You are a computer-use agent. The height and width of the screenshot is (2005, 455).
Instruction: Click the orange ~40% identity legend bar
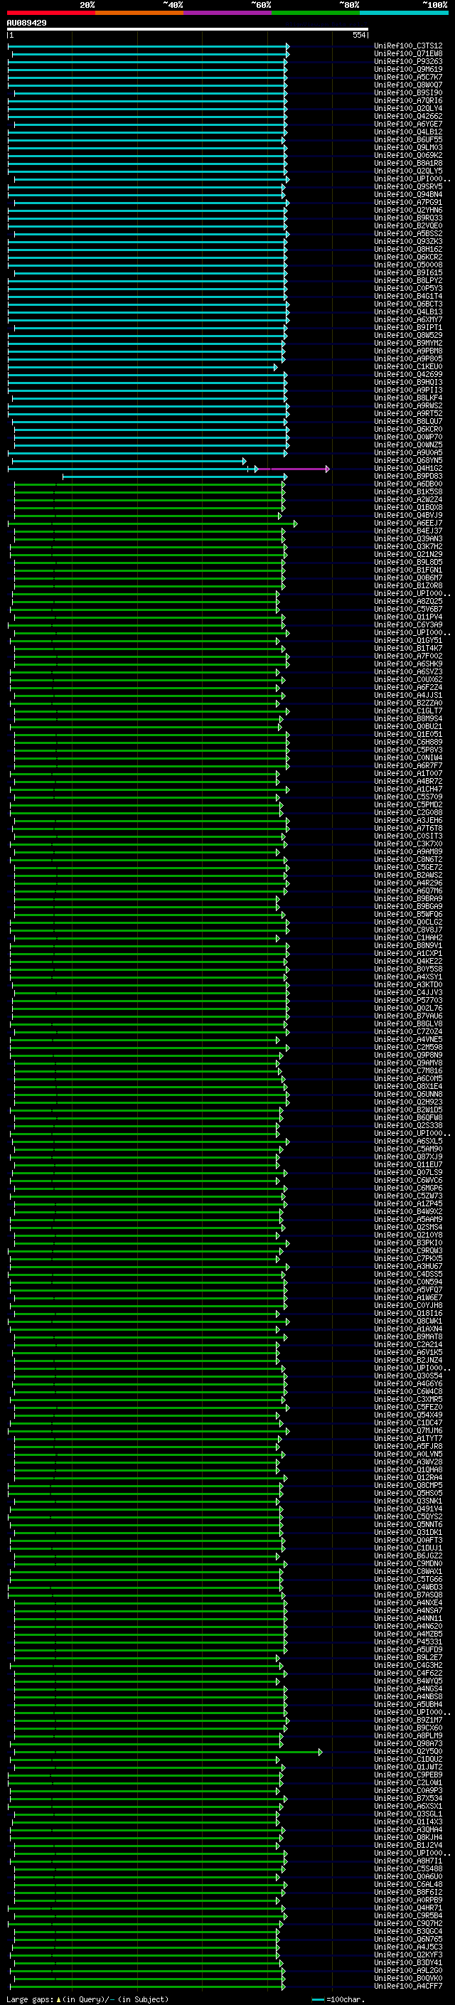pyautogui.click(x=139, y=13)
